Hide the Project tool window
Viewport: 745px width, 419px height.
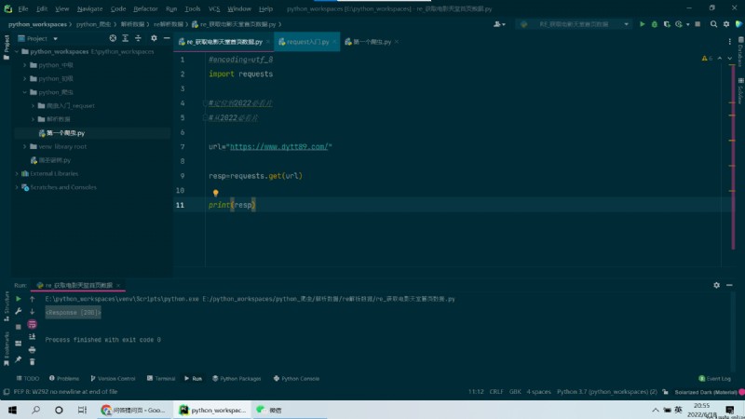167,38
